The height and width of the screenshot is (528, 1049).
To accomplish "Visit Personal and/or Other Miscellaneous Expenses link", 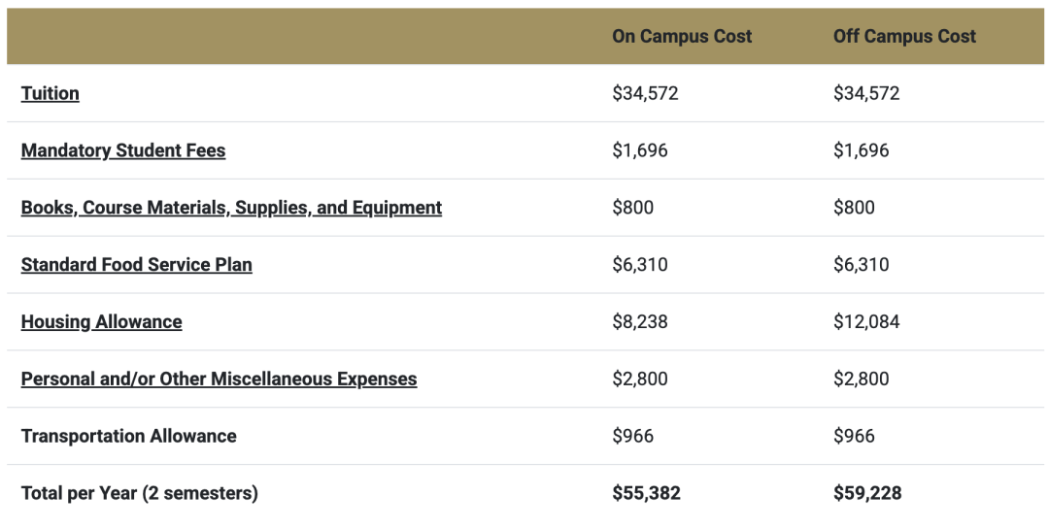I will click(x=219, y=379).
